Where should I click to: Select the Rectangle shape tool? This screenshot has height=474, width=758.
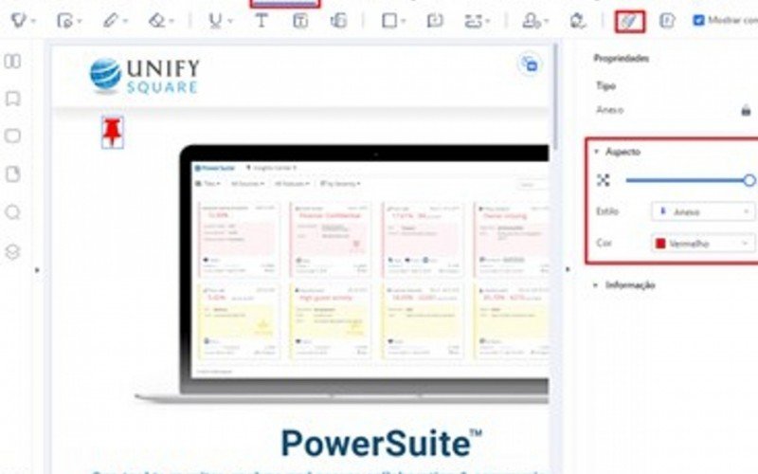click(x=389, y=21)
